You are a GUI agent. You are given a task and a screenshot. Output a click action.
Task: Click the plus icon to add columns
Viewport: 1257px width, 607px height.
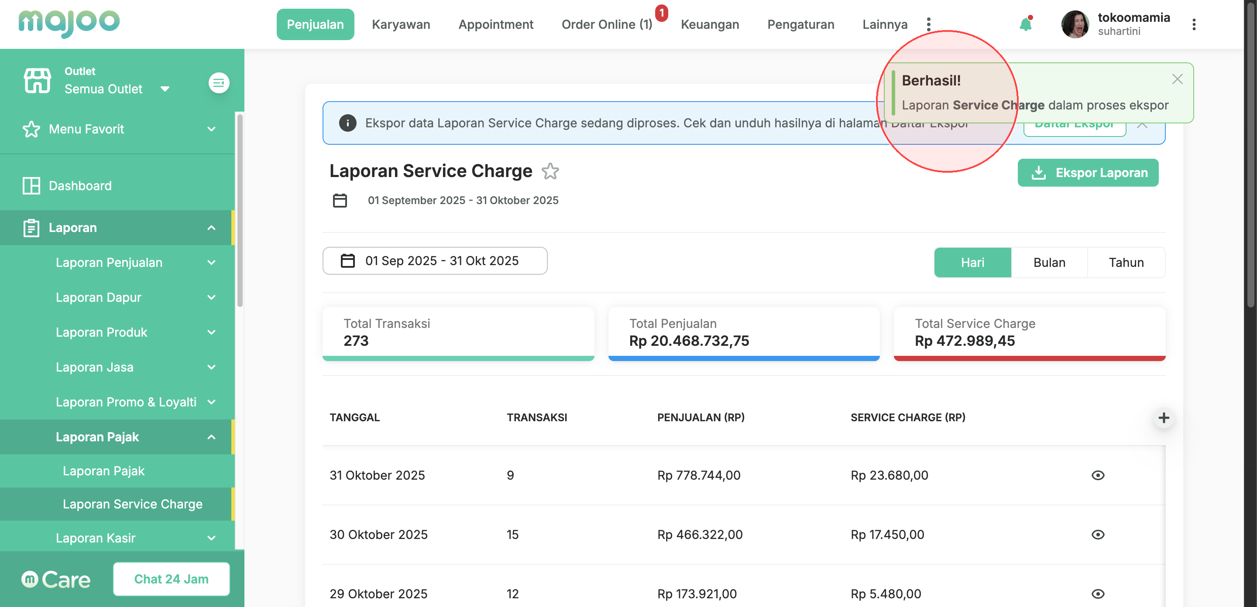point(1163,418)
